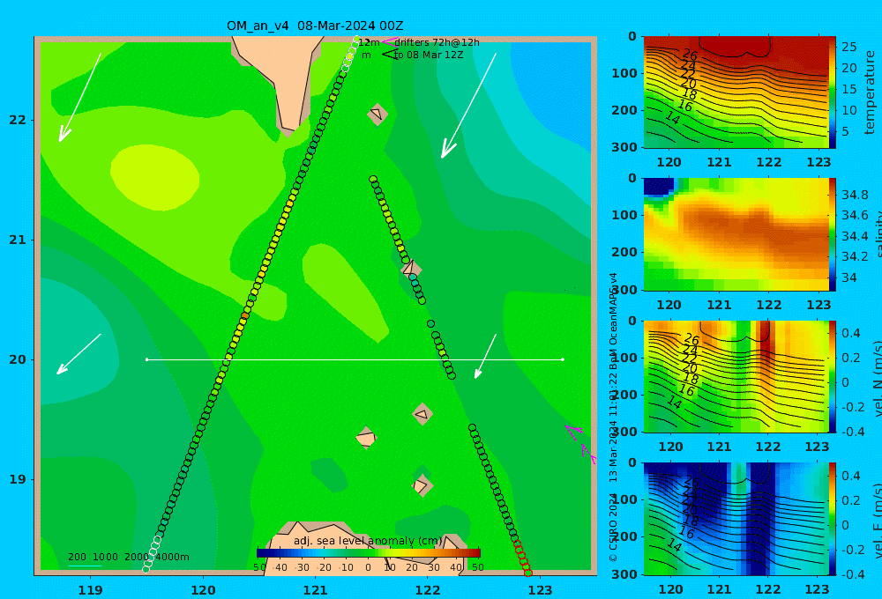Image resolution: width=882 pixels, height=599 pixels.
Task: Click the short white arrow near 20°N 122.5°E
Action: click(485, 356)
